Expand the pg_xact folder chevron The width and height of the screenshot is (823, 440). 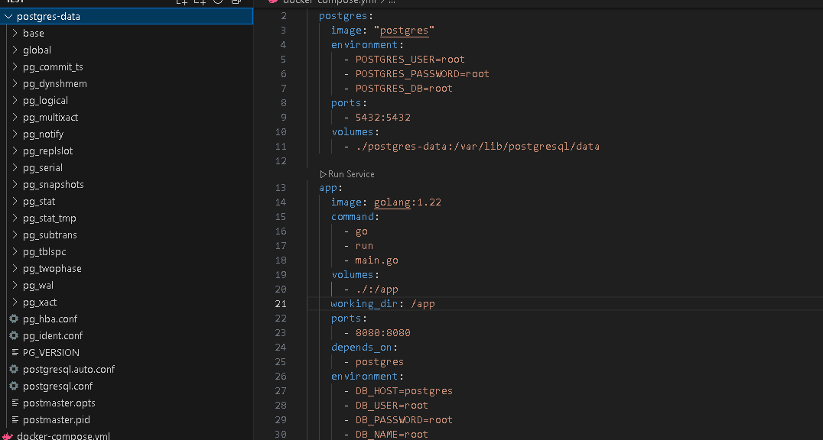coord(15,302)
